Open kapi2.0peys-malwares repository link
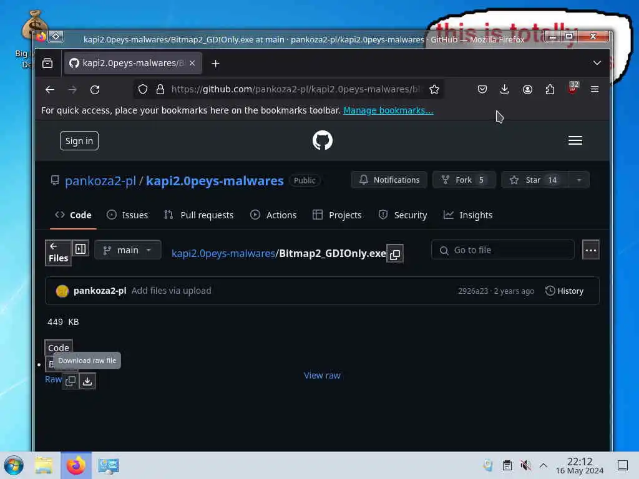Image resolution: width=639 pixels, height=479 pixels. click(215, 181)
